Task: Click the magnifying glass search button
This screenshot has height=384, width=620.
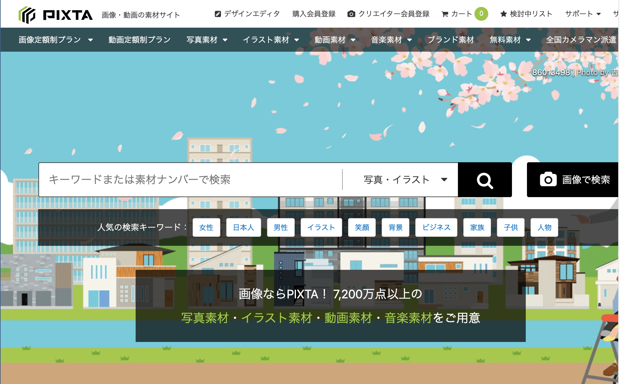Action: 485,180
